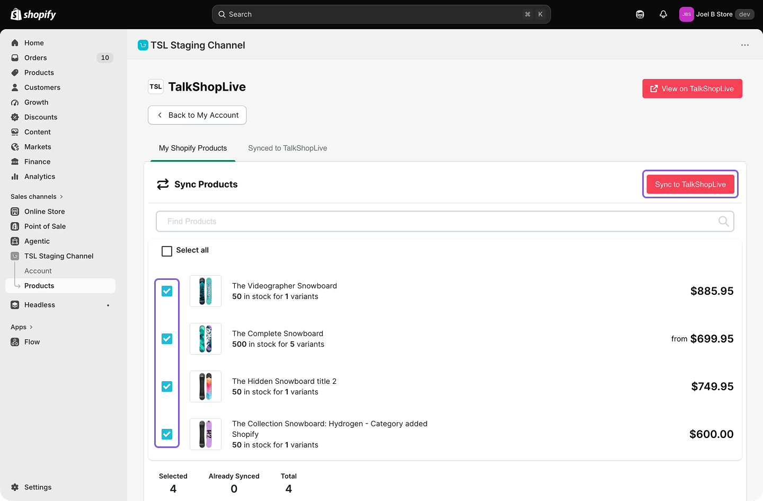Uncheck The Hidden Snowboard title 2 checkbox
The width and height of the screenshot is (763, 501).
167,386
